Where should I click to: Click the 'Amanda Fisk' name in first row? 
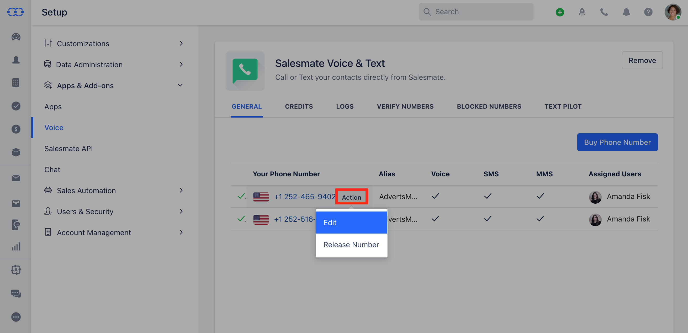(628, 197)
